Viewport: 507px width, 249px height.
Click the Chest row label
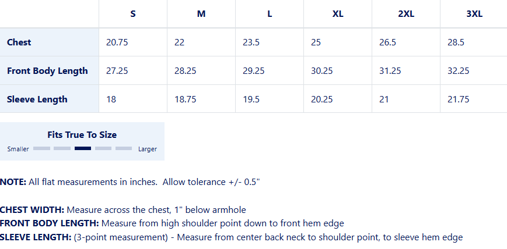point(19,42)
